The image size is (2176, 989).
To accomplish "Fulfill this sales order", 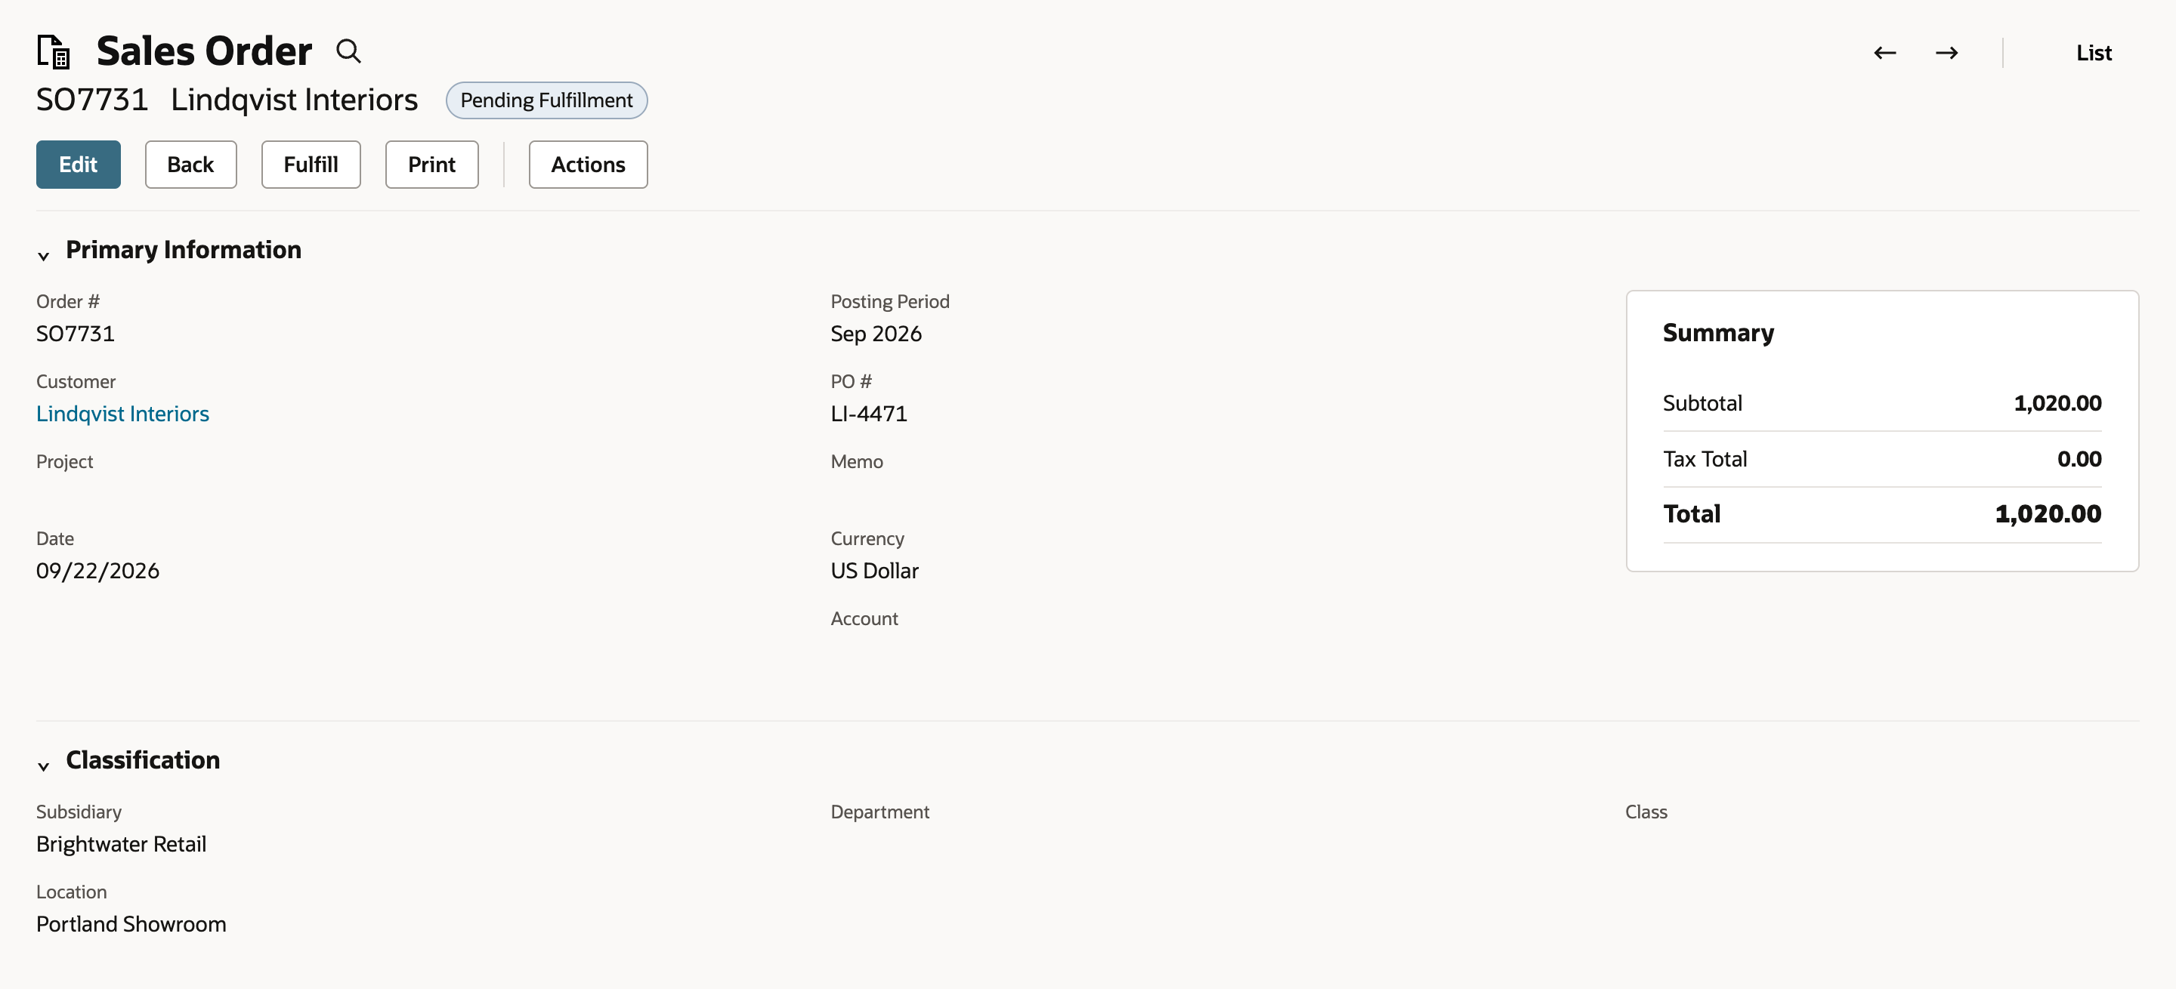I will tap(311, 165).
